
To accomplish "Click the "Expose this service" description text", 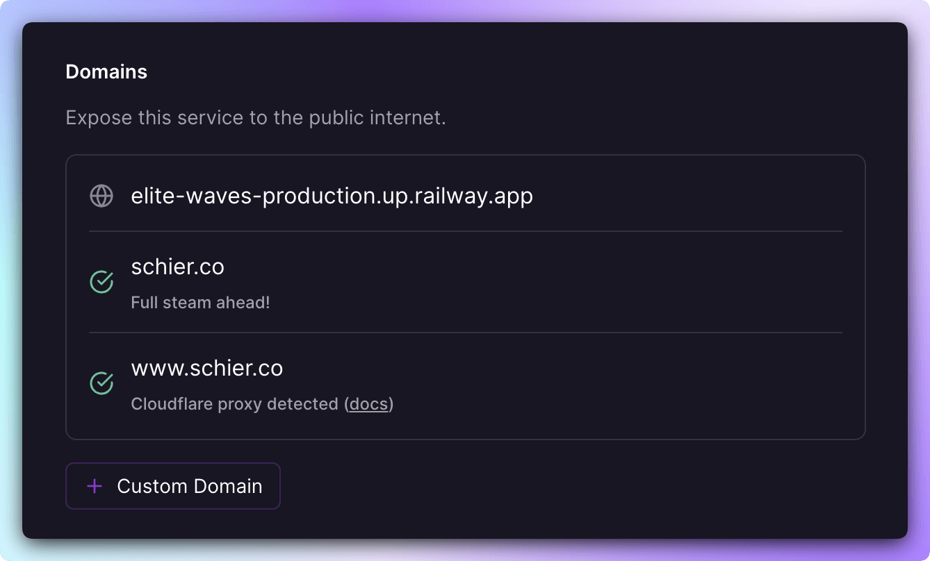I will (255, 118).
